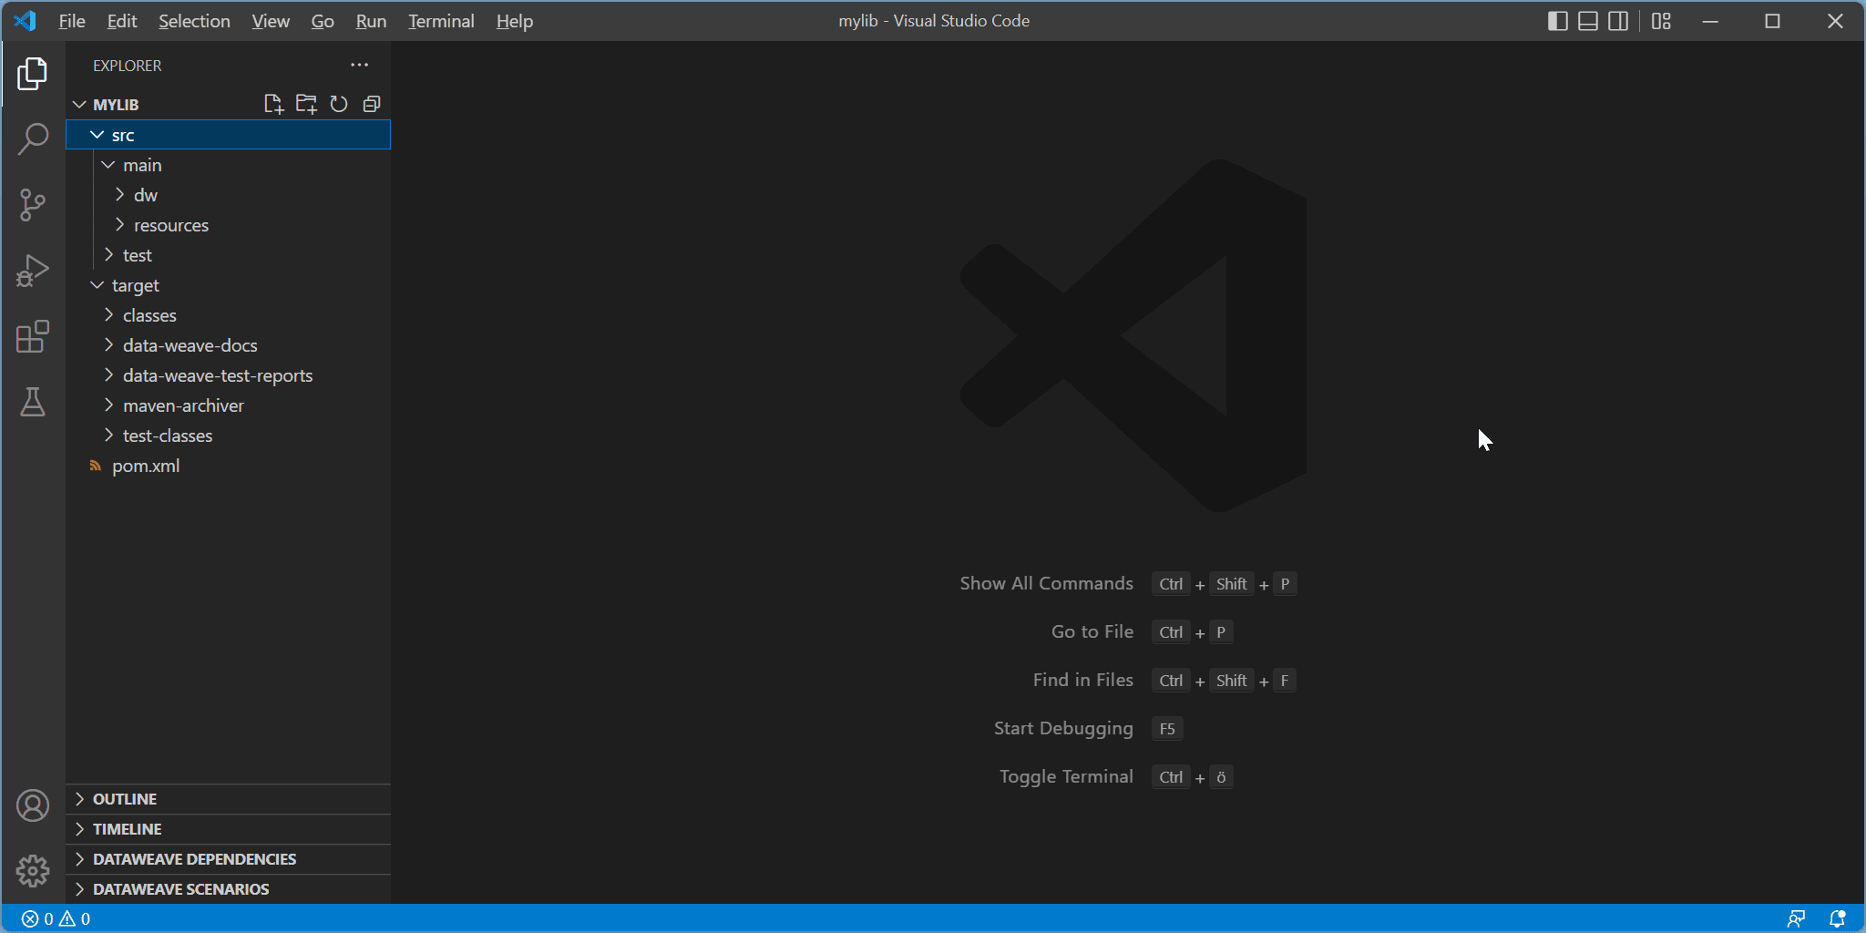Open the Run menu

coord(371,21)
